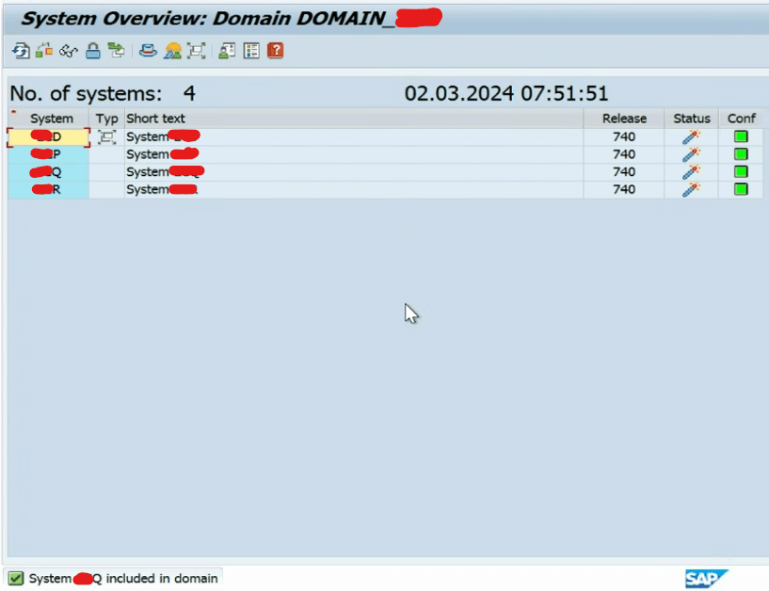This screenshot has width=769, height=591.
Task: Click the Short text cell for system ending in P
Action: [x=354, y=154]
